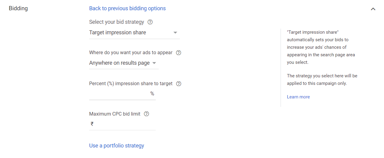The image size is (384, 158).
Task: Click arrow beside Anywhere on results page
Action: [x=154, y=63]
